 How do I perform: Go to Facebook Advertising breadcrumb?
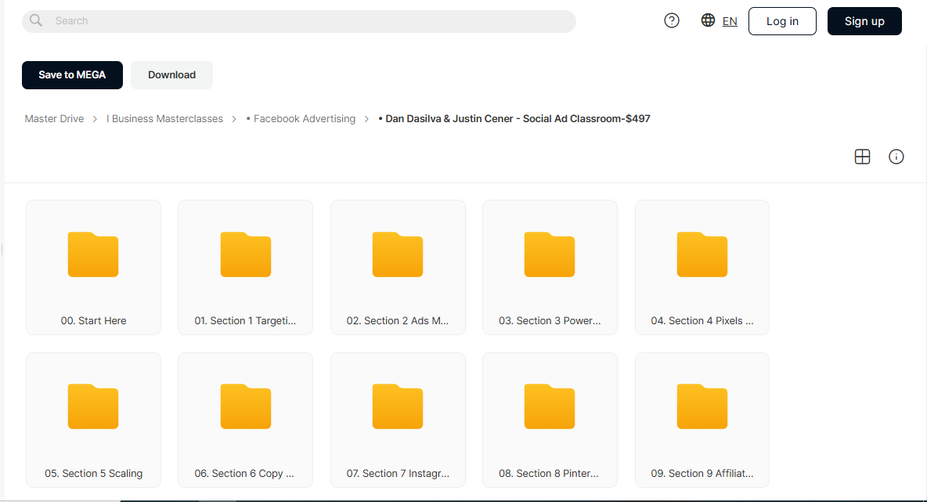pos(301,119)
